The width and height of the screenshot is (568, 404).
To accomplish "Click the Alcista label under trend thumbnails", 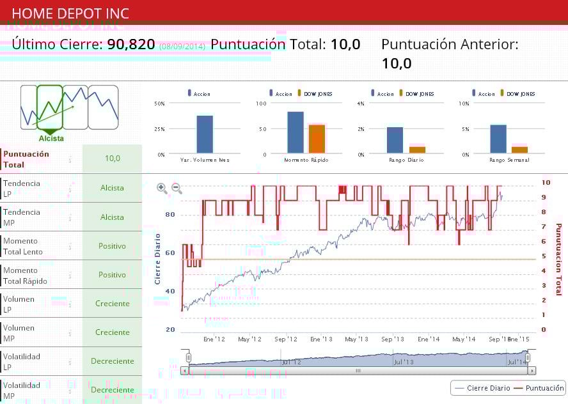I will point(51,138).
